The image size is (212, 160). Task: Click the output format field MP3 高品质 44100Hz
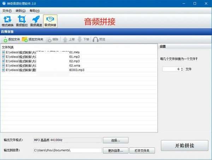click(67, 140)
